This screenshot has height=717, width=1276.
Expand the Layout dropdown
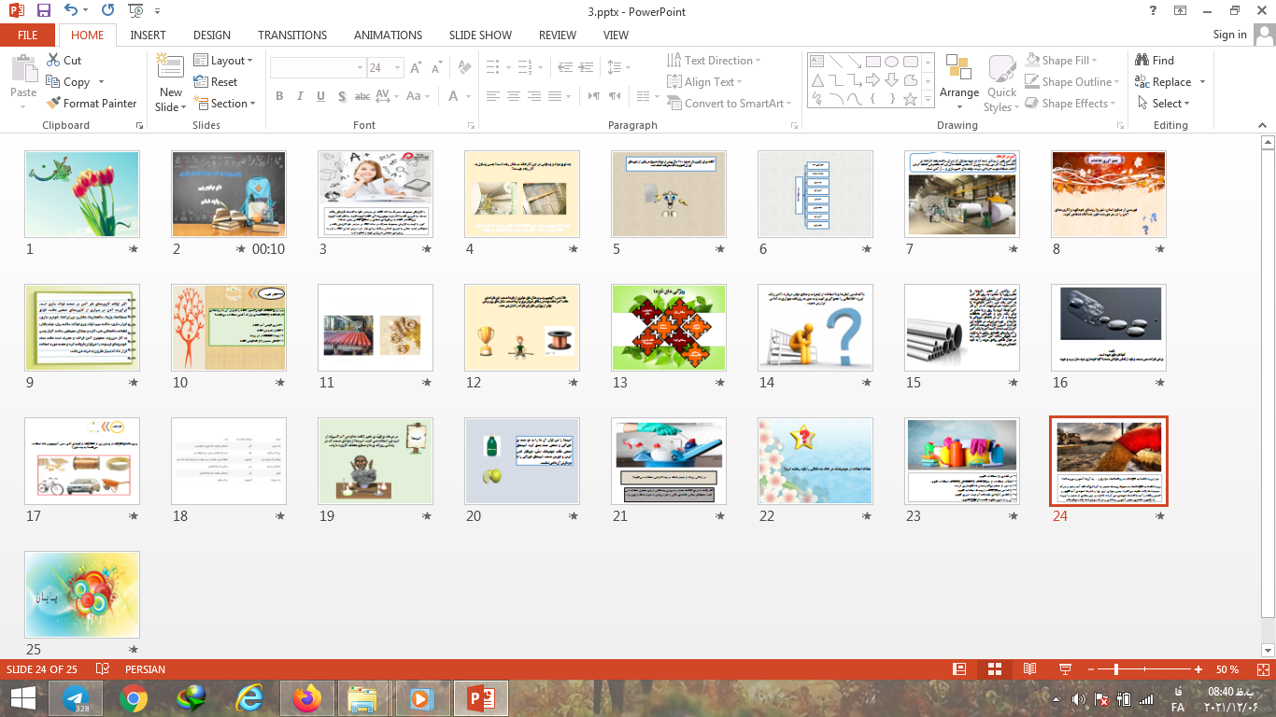223,61
